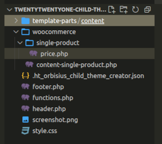162x144 pixels.
Task: Expand the template-parts folder chevron
Action: click(16, 21)
